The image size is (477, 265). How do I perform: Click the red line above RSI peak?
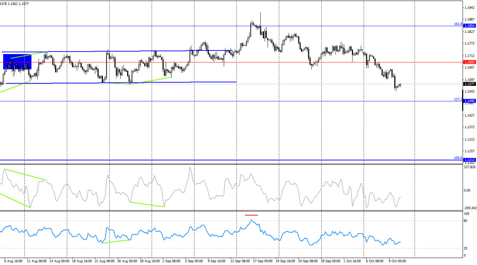(x=251, y=215)
